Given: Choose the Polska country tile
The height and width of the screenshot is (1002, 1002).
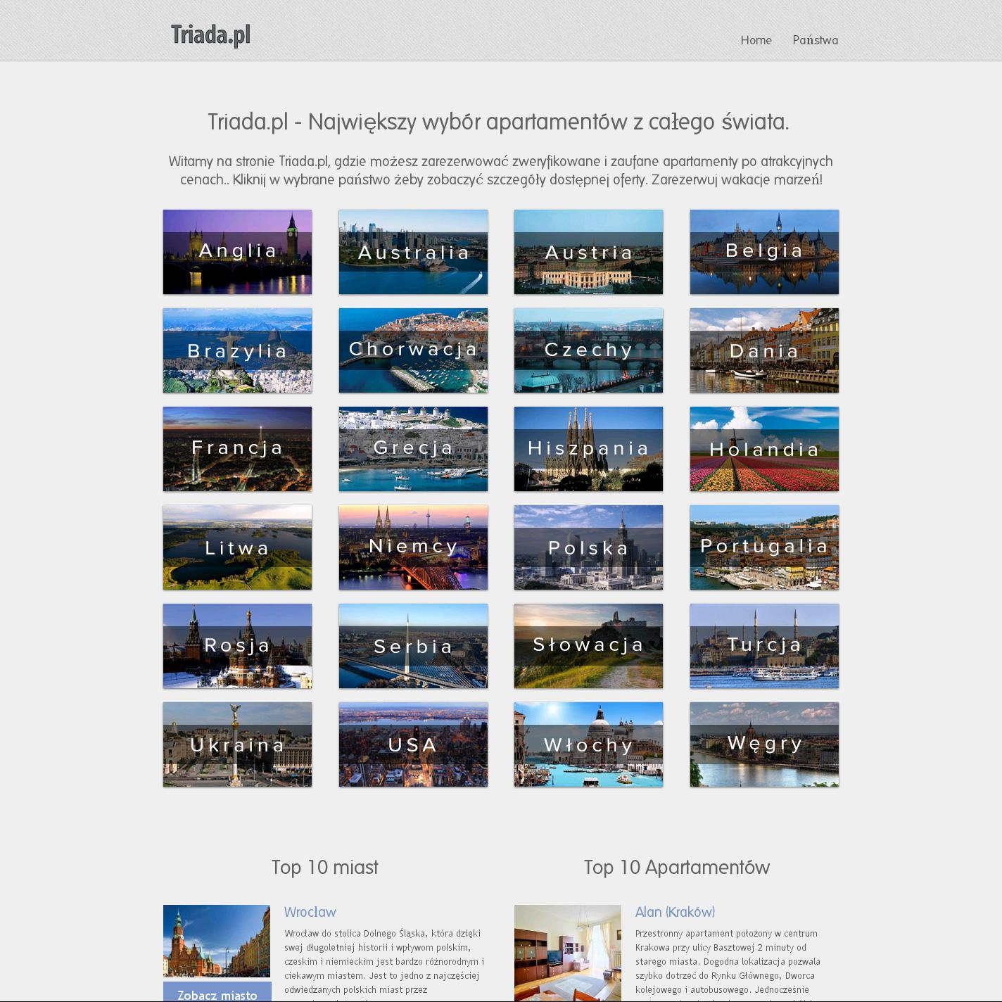Looking at the screenshot, I should tap(588, 547).
